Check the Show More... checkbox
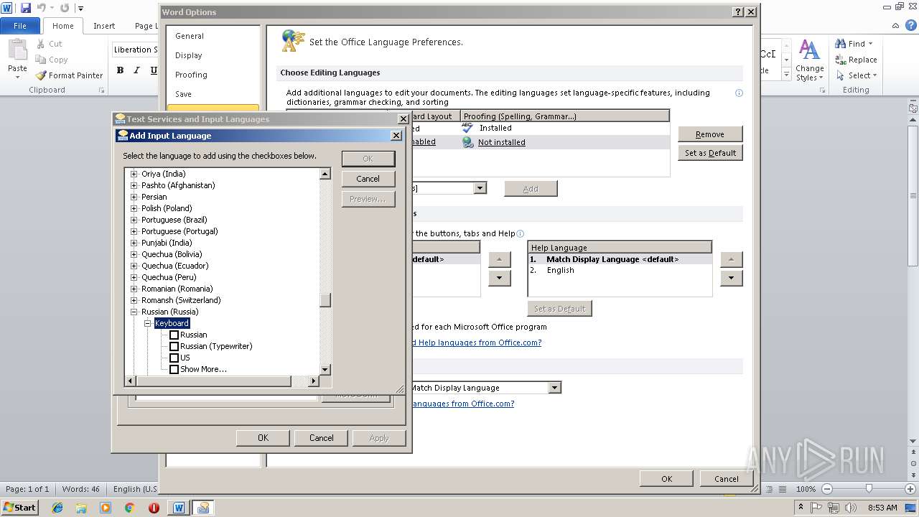 [174, 369]
